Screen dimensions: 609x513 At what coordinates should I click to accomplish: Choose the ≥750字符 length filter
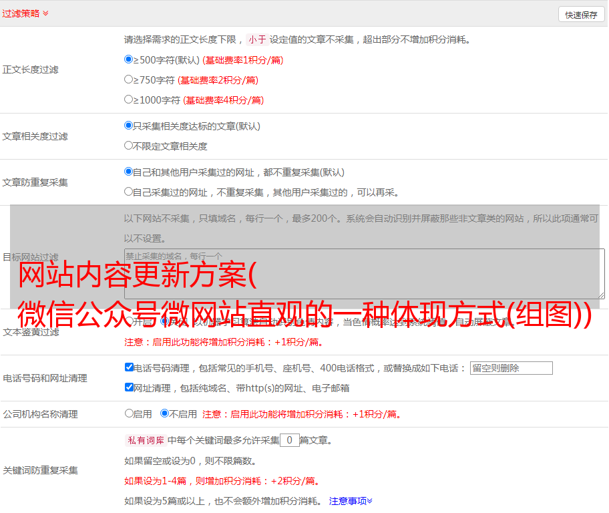[129, 79]
